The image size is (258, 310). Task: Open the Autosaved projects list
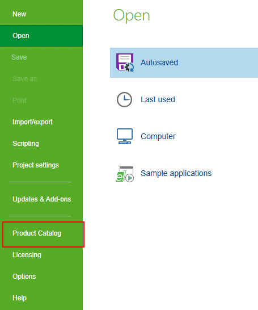point(184,62)
